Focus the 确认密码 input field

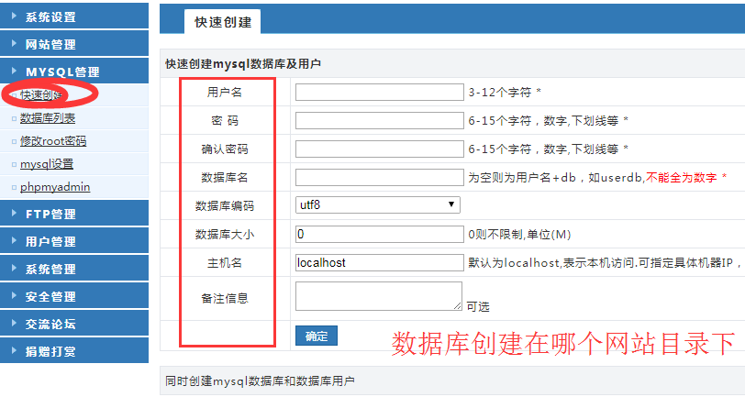379,149
